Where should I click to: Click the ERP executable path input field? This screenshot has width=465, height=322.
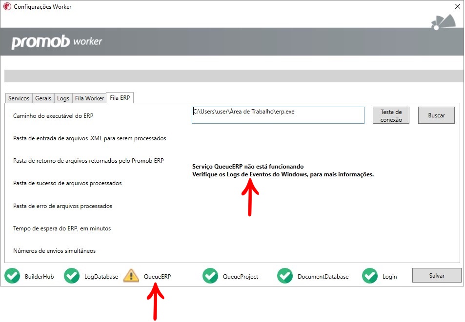278,115
